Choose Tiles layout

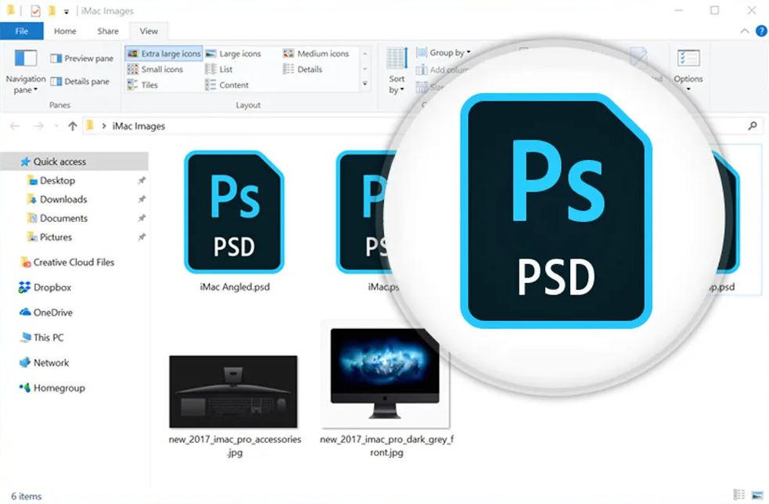click(x=142, y=84)
